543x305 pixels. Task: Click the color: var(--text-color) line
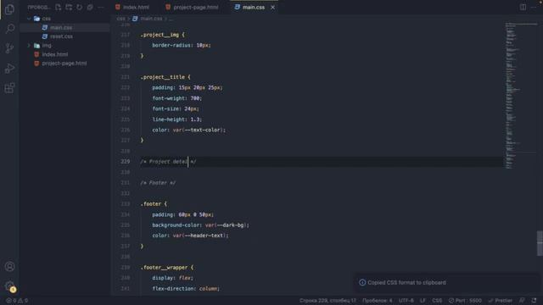(x=188, y=130)
